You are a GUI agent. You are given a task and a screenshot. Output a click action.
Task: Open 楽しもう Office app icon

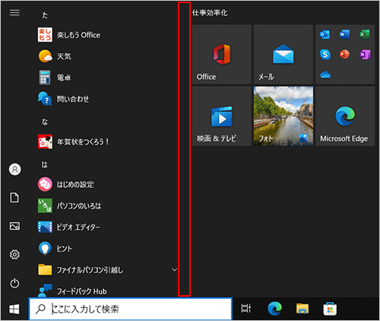point(45,35)
